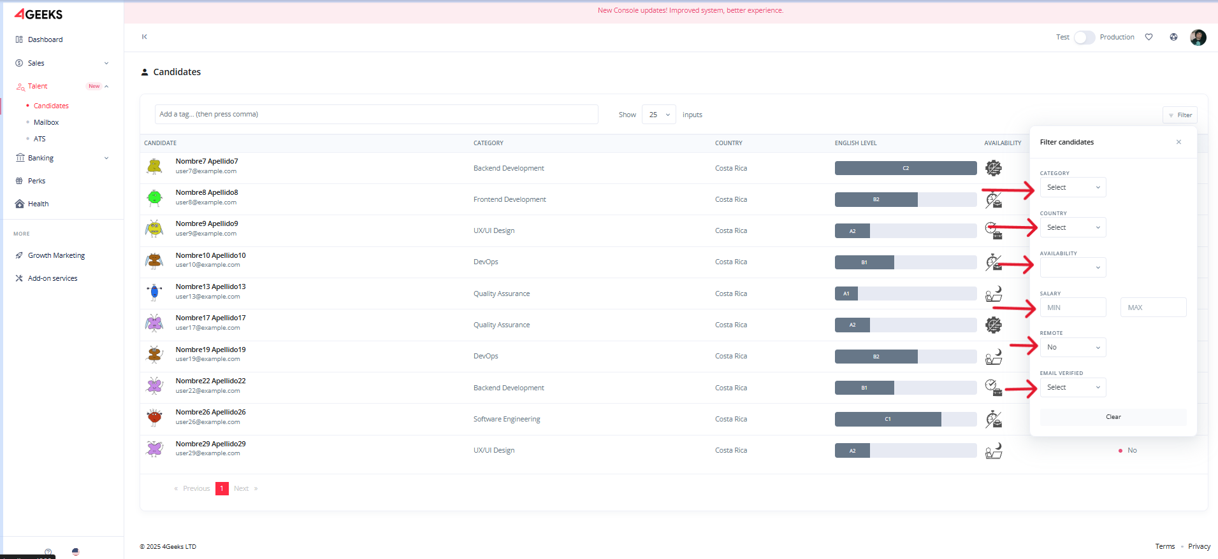Expand the Remote filter dropdown

pyautogui.click(x=1073, y=347)
